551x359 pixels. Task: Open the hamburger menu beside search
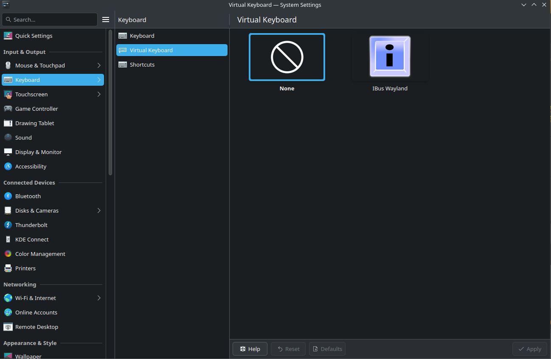106,20
